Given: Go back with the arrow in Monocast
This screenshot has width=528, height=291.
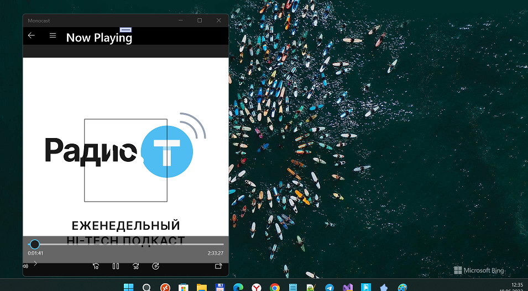Looking at the screenshot, I should pyautogui.click(x=32, y=35).
